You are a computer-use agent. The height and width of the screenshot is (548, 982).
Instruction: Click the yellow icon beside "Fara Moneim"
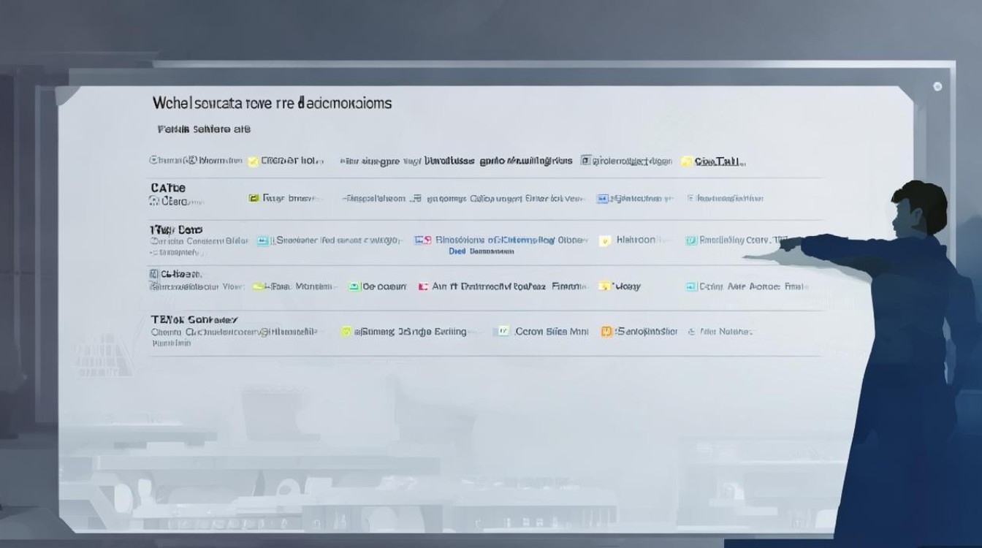[x=257, y=287]
